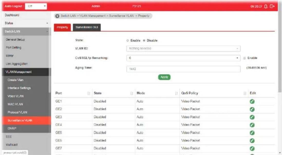
Task: Edit port GE1 surveillance settings
Action: (x=252, y=102)
